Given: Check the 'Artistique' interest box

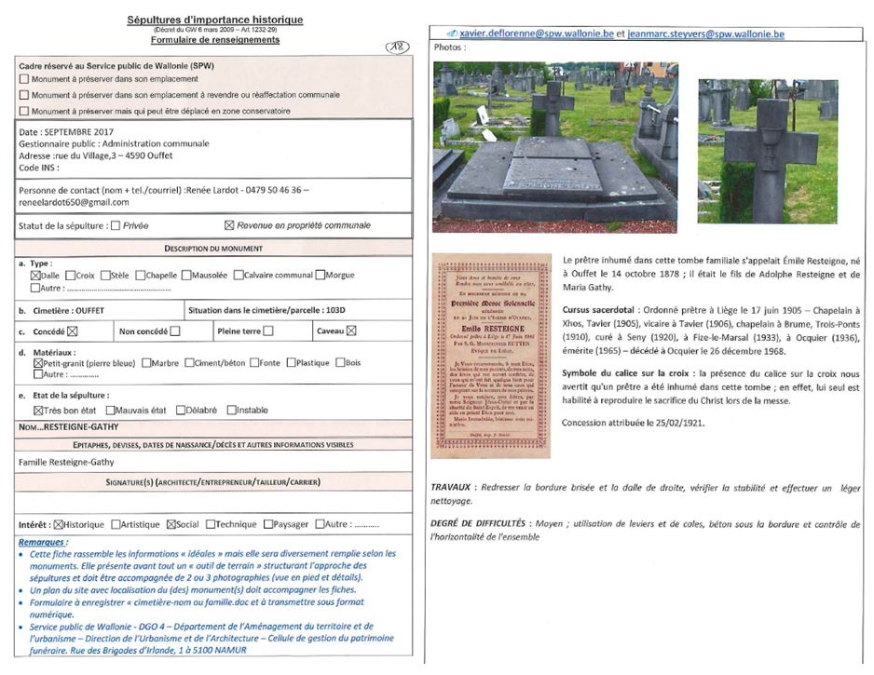Looking at the screenshot, I should pyautogui.click(x=116, y=524).
